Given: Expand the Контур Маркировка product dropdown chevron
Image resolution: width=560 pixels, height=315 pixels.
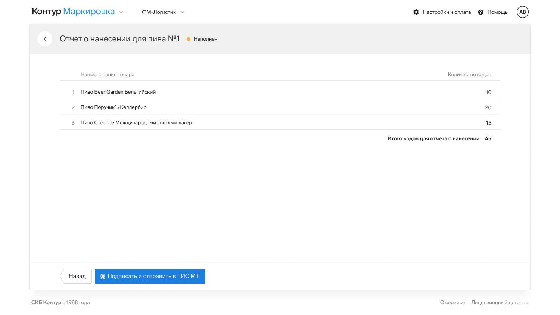Looking at the screenshot, I should tap(121, 12).
